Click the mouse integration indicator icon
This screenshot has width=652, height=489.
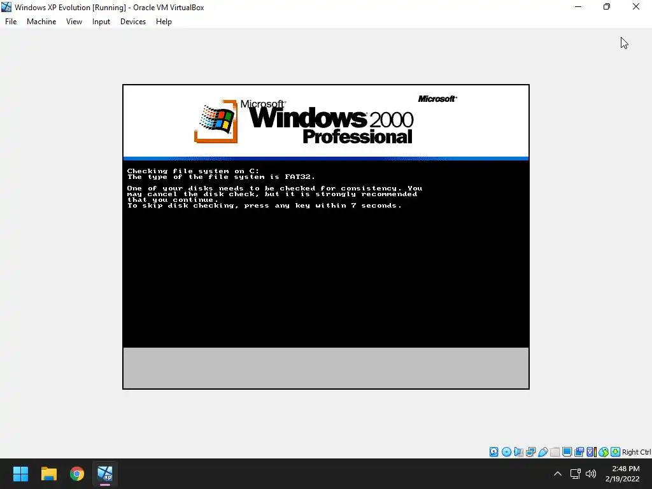point(604,452)
